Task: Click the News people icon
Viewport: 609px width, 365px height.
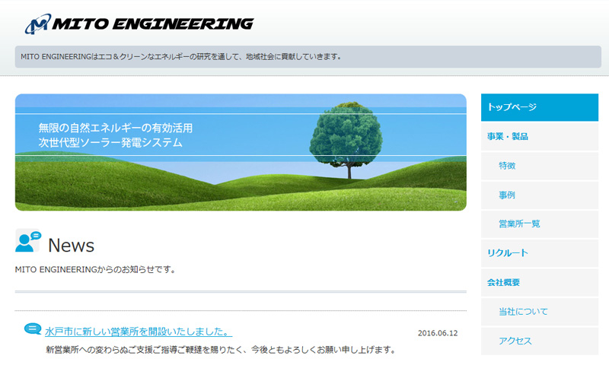Action: point(28,240)
